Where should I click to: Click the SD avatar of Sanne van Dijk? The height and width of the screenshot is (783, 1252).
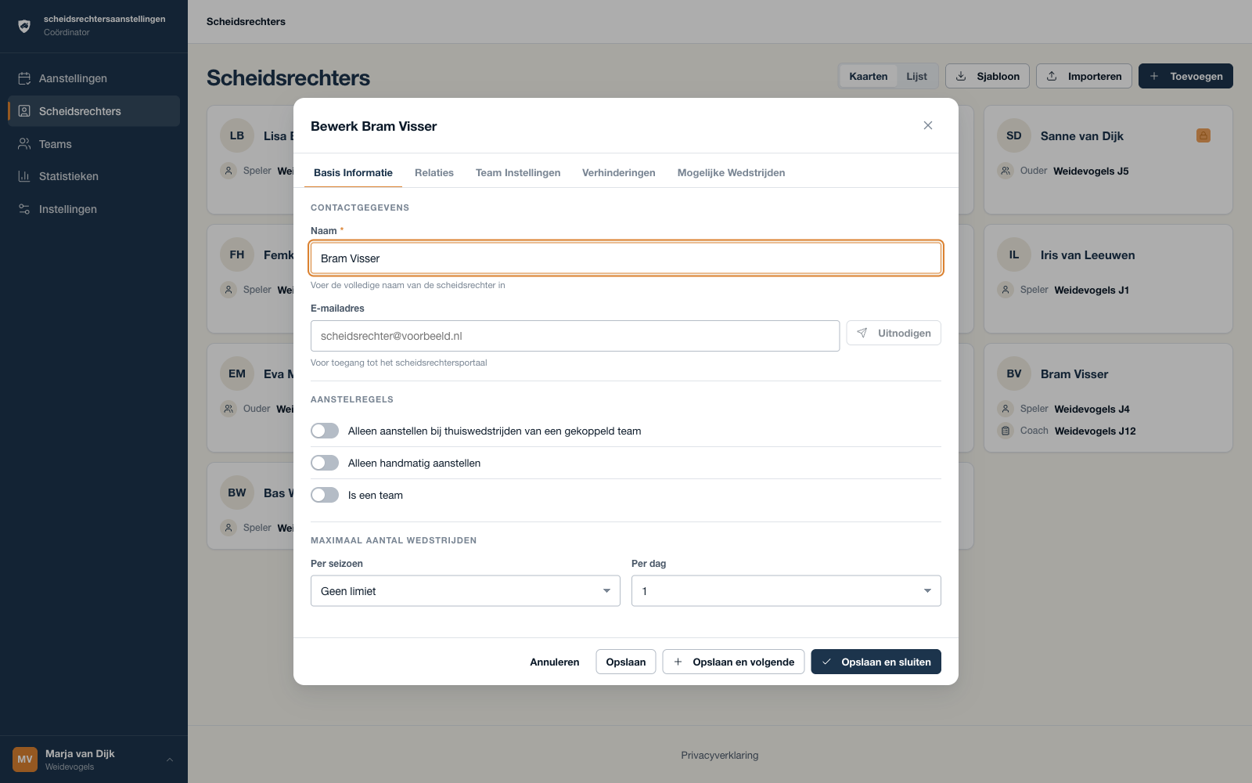pos(1014,135)
